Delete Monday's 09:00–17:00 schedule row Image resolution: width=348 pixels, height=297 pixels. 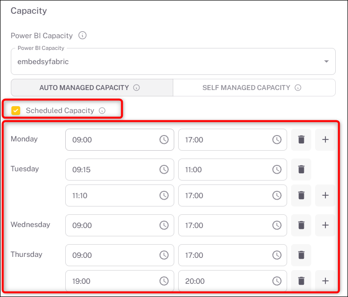[x=301, y=140]
